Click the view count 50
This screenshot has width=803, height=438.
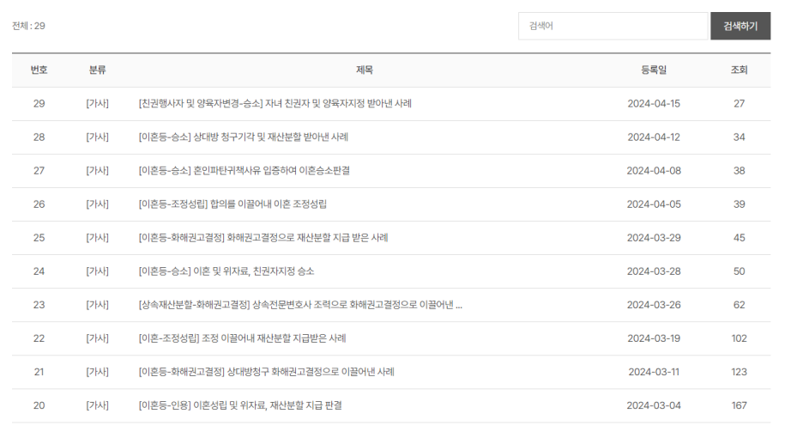[x=739, y=271]
